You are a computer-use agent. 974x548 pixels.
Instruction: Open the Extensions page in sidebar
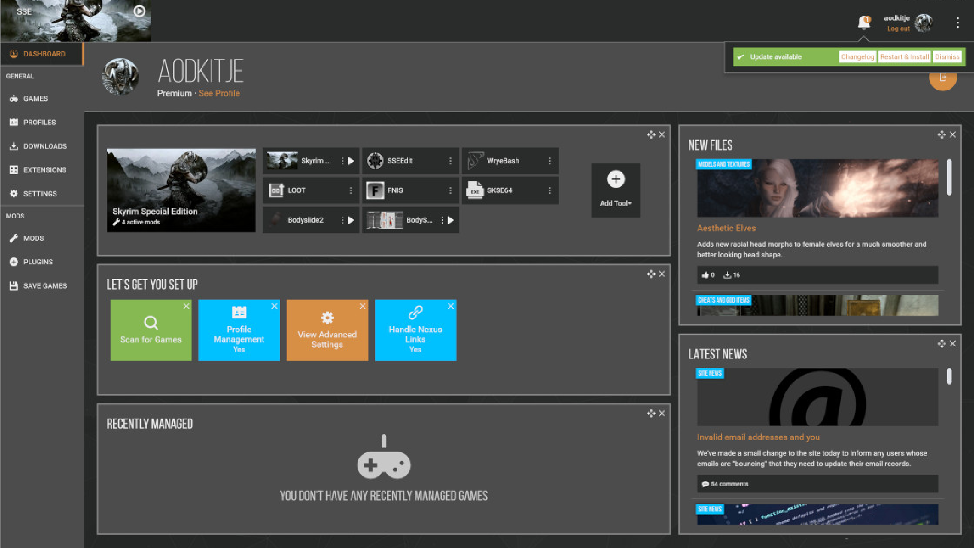coord(42,170)
